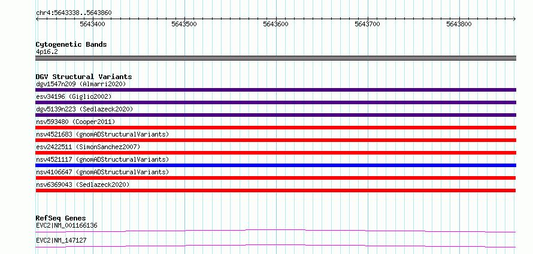Open the dgv5139n223 (Sedlazeck2020) variant label

84,109
